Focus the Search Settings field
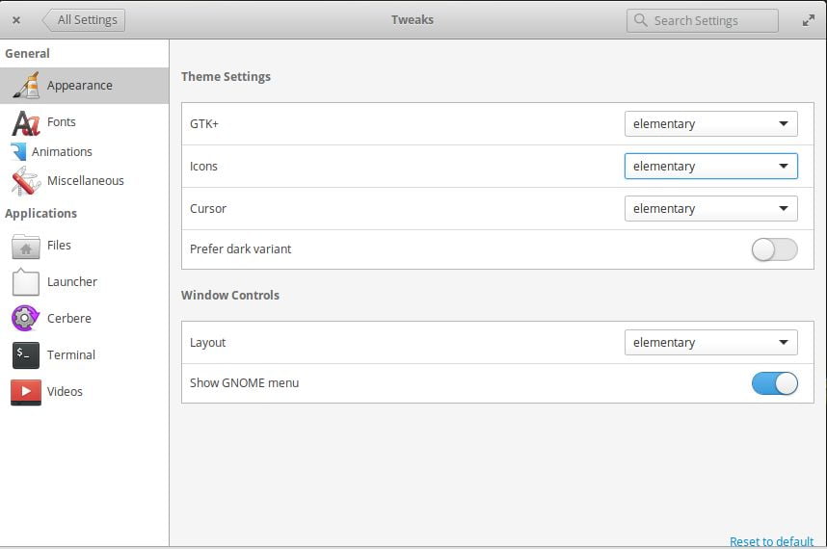The width and height of the screenshot is (827, 549). (x=702, y=20)
